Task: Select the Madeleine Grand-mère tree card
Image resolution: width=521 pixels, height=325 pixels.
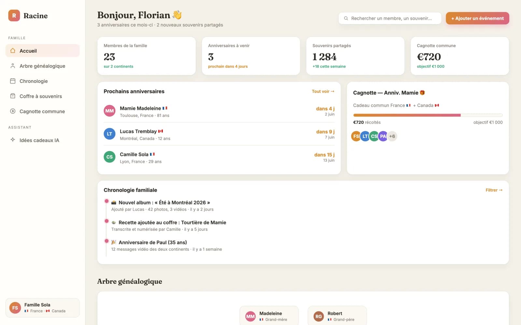Action: coord(269,316)
